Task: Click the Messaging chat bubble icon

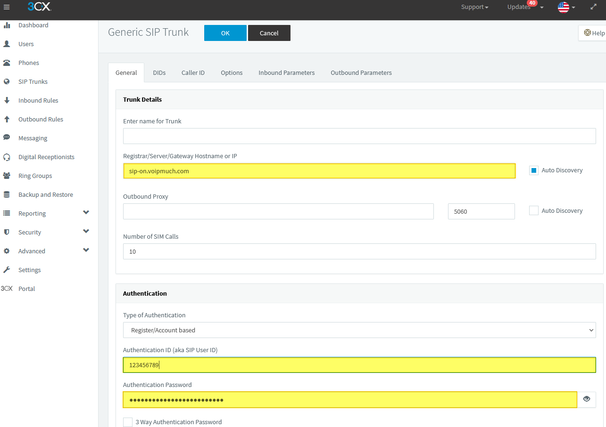Action: click(x=7, y=138)
